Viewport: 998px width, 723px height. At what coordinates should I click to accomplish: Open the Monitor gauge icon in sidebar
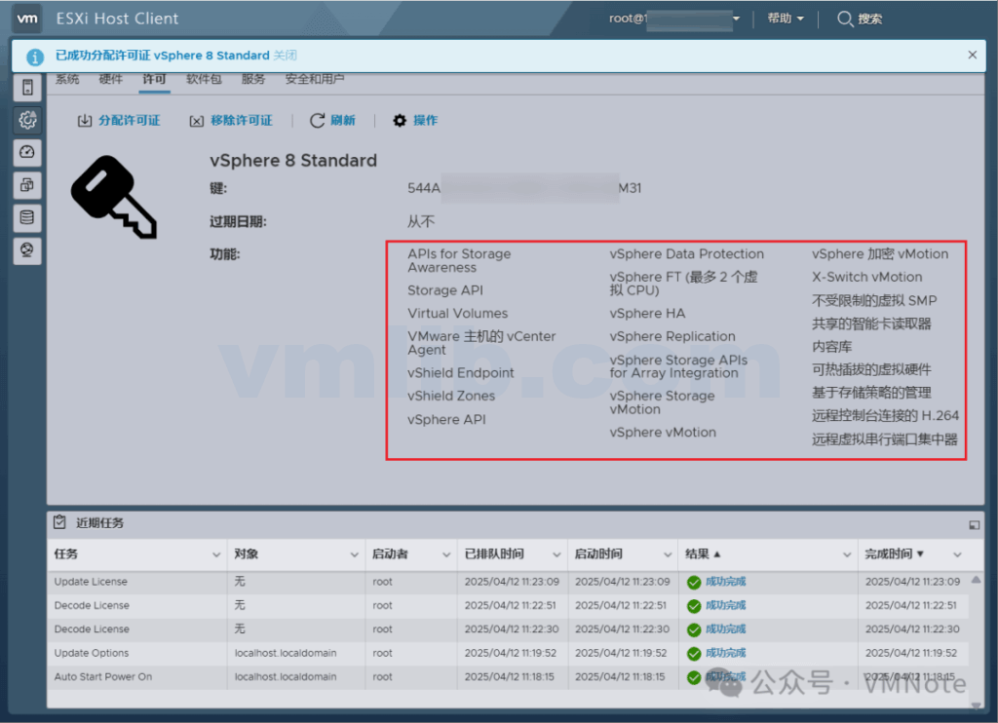click(x=27, y=152)
